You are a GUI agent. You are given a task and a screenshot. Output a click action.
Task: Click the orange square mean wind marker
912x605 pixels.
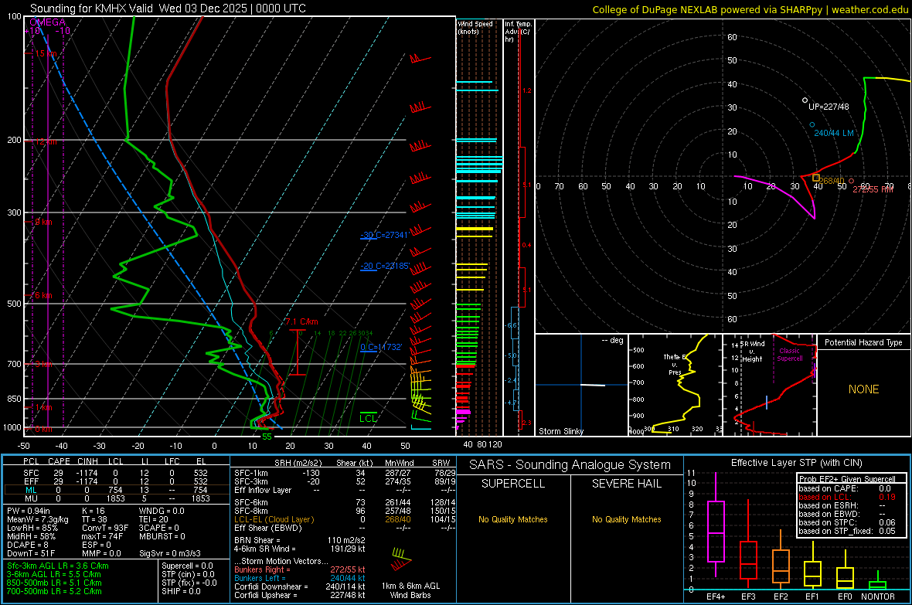(x=816, y=178)
